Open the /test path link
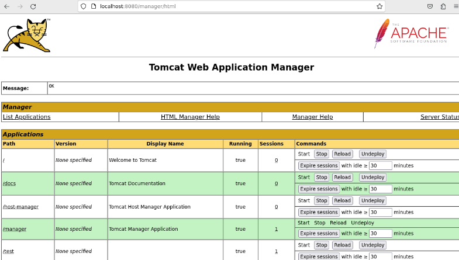Screen dimensions: 459x260 tap(9, 251)
